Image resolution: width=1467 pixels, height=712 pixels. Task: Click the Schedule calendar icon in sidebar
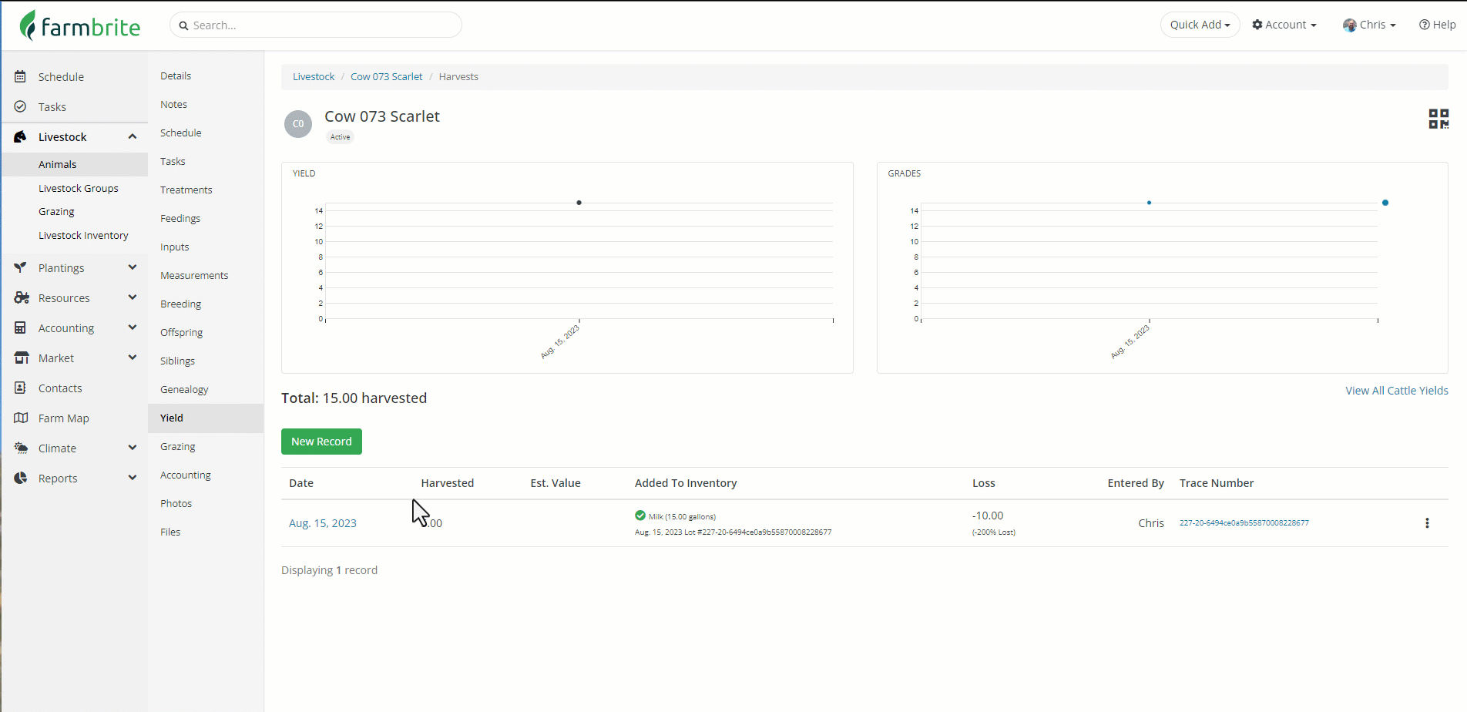click(21, 76)
